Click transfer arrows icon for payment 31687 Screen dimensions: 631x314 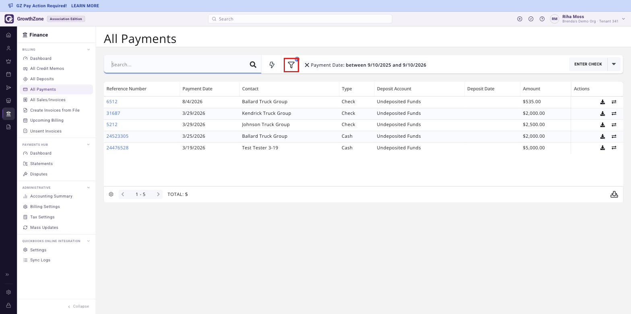[614, 114]
